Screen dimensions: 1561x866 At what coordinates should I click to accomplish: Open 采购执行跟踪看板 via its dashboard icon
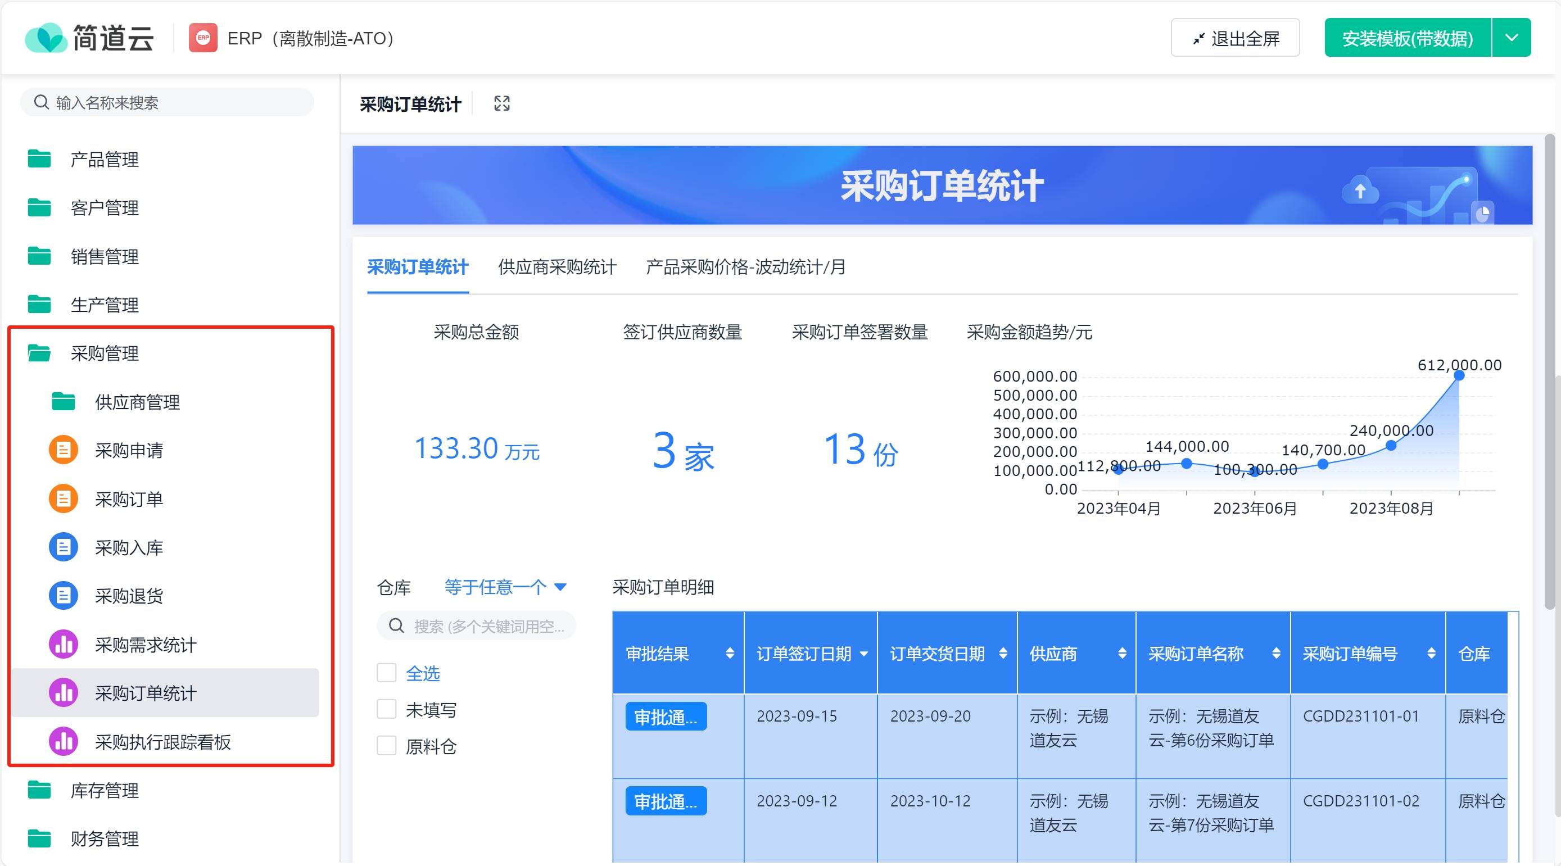coord(63,742)
